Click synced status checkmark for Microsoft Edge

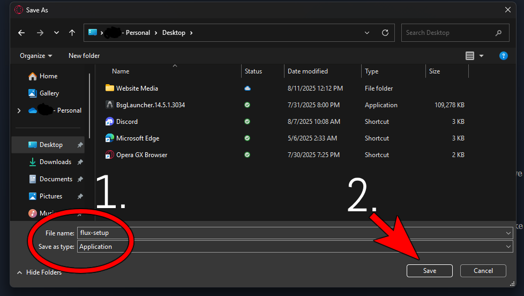248,138
